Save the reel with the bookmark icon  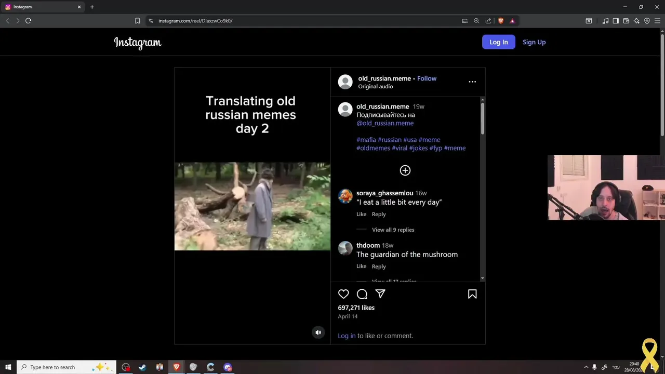[x=472, y=294]
